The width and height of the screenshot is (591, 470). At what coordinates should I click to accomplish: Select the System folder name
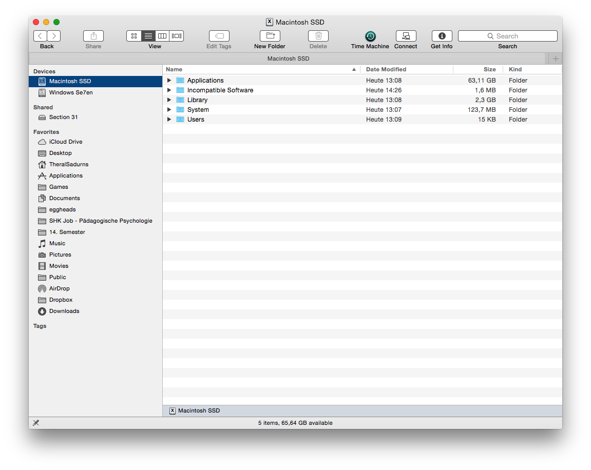[198, 110]
